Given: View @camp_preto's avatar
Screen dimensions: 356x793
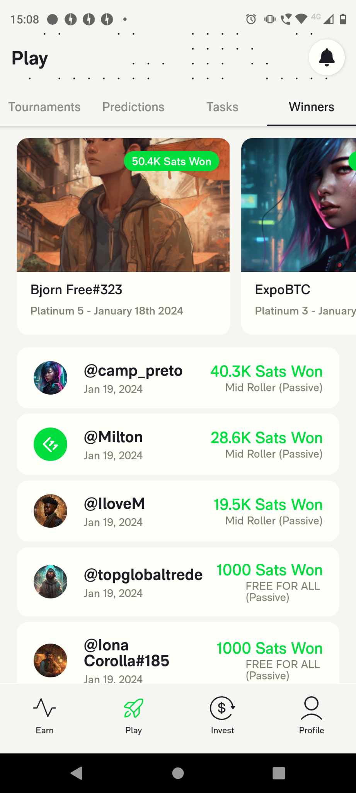Looking at the screenshot, I should [x=50, y=378].
